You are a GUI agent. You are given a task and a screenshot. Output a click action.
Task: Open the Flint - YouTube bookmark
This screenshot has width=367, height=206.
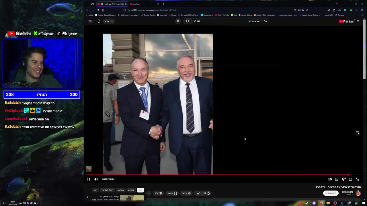click(222, 15)
